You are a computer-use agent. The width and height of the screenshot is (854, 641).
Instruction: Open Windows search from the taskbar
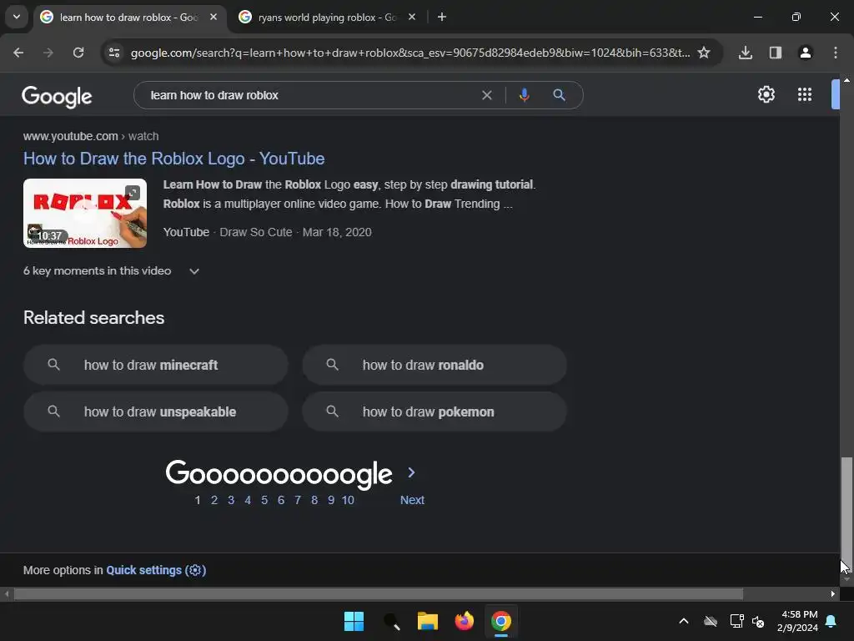coord(391,621)
